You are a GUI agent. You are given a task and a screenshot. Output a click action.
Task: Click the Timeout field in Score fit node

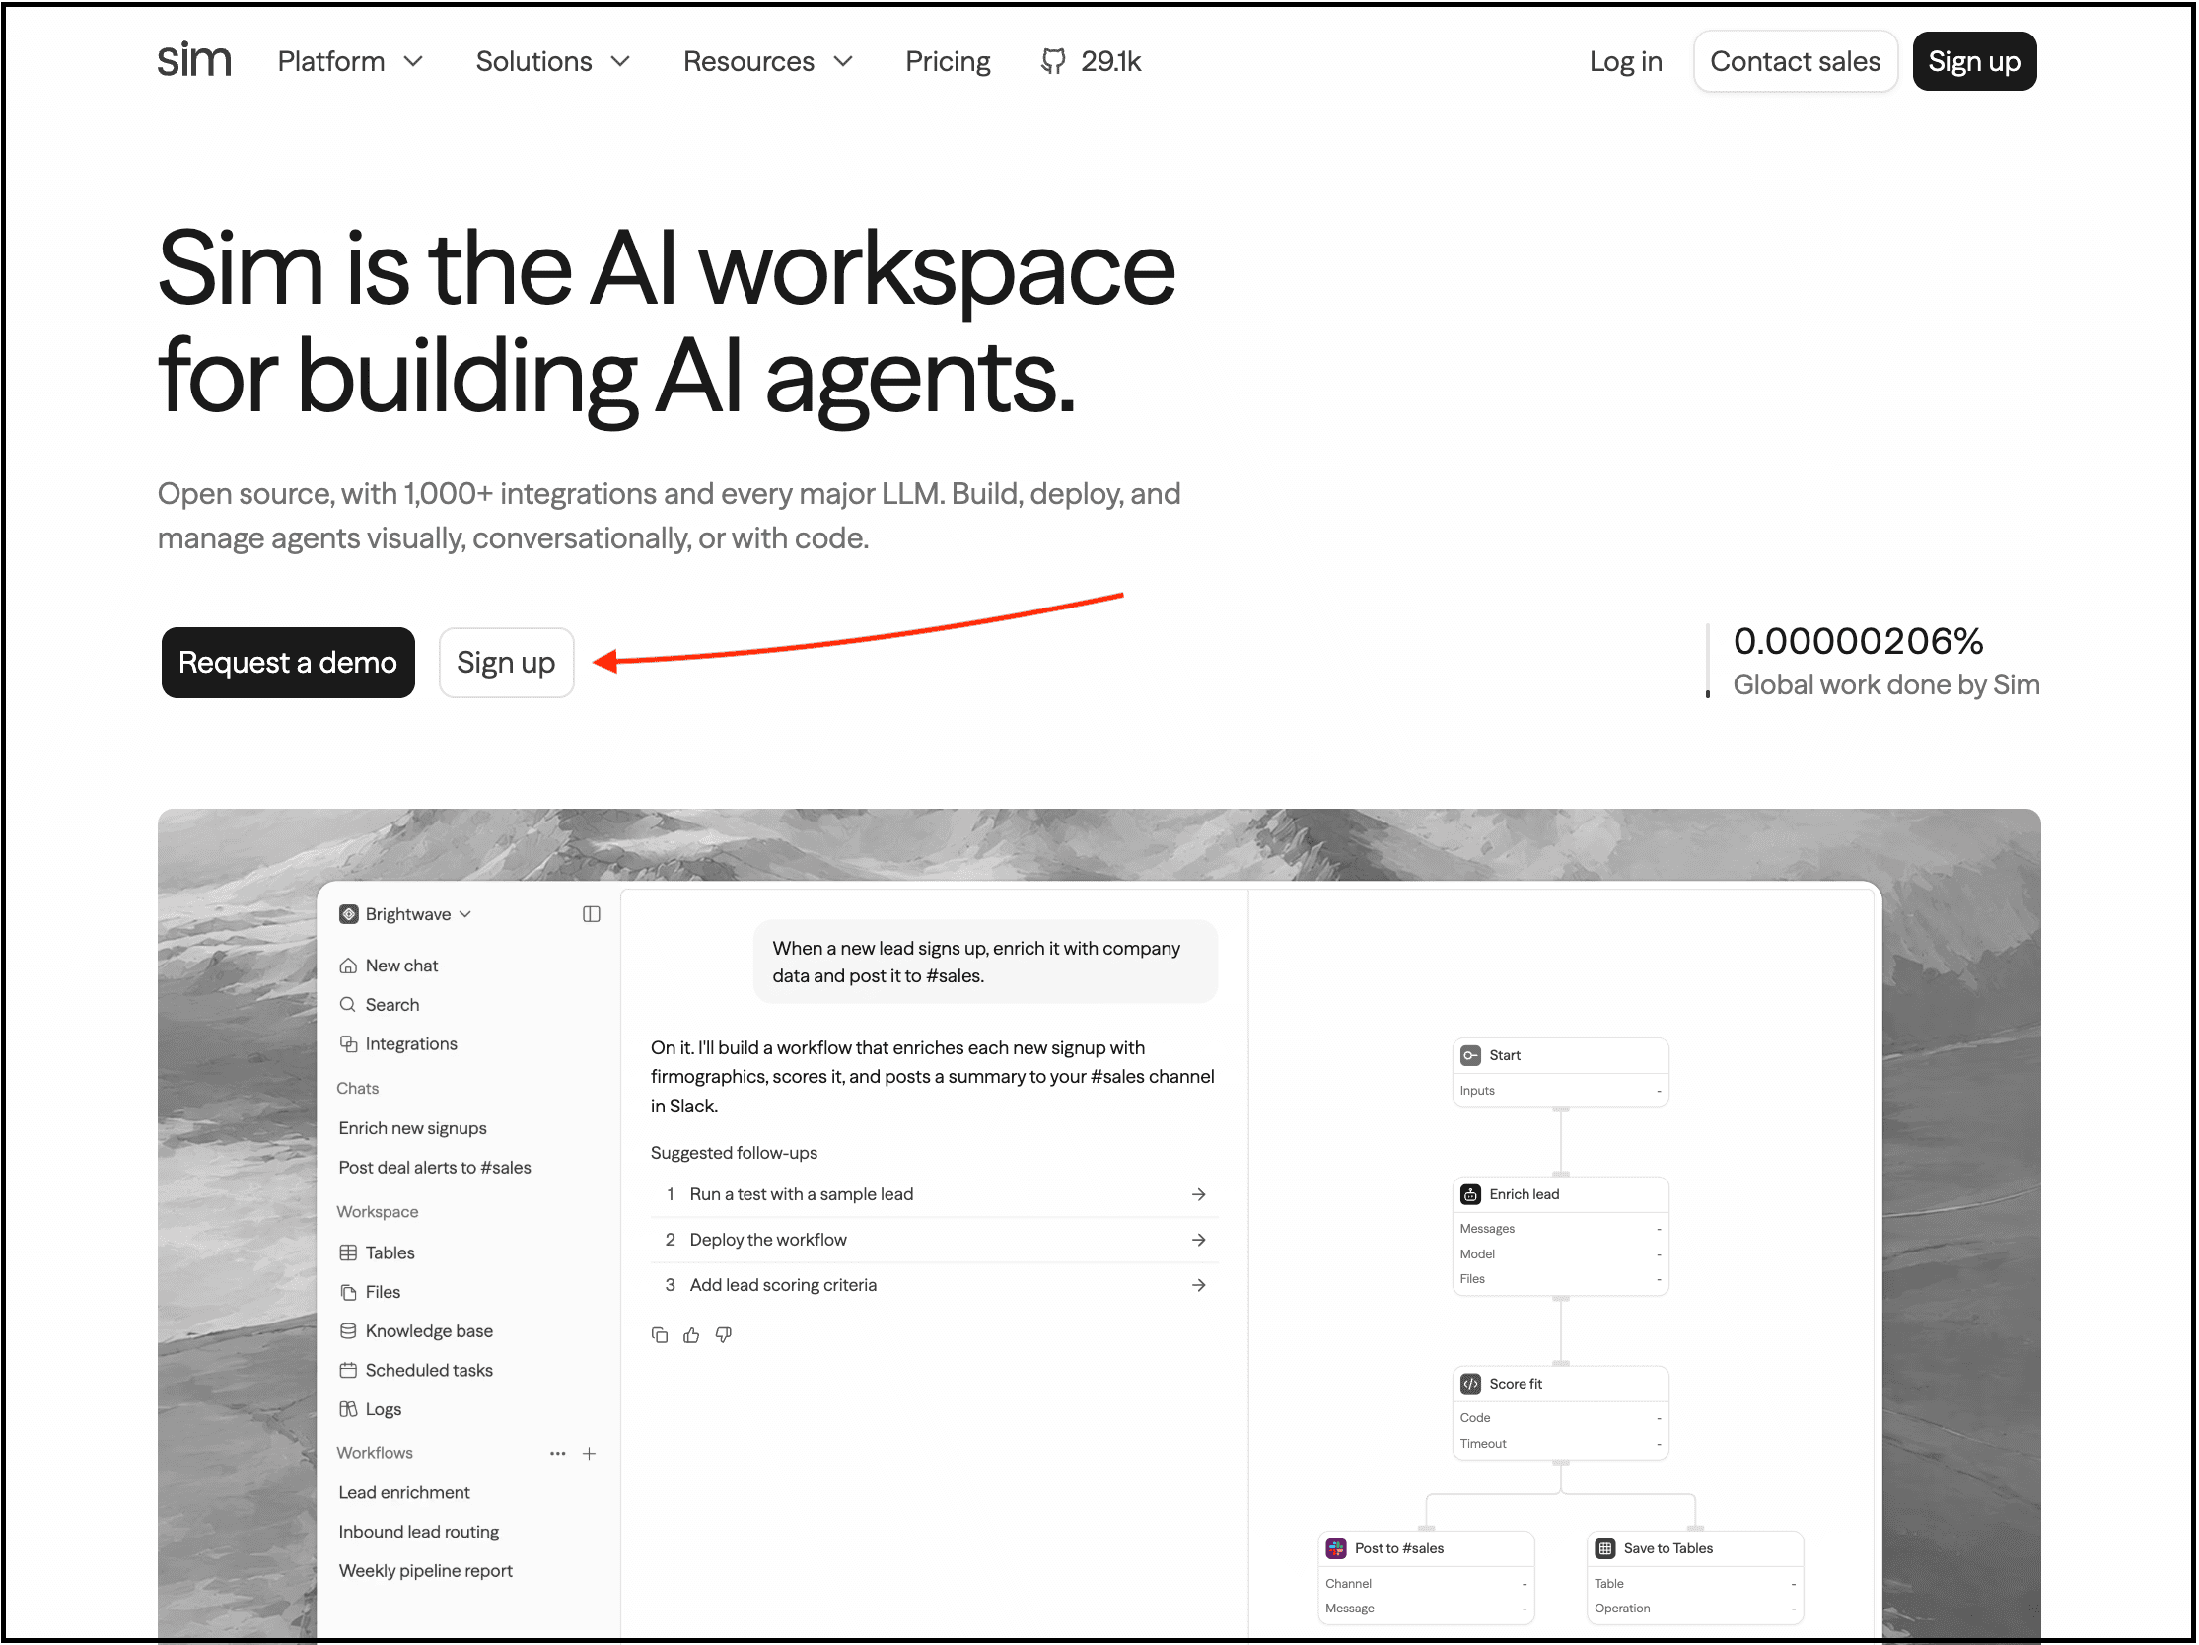1560,1443
